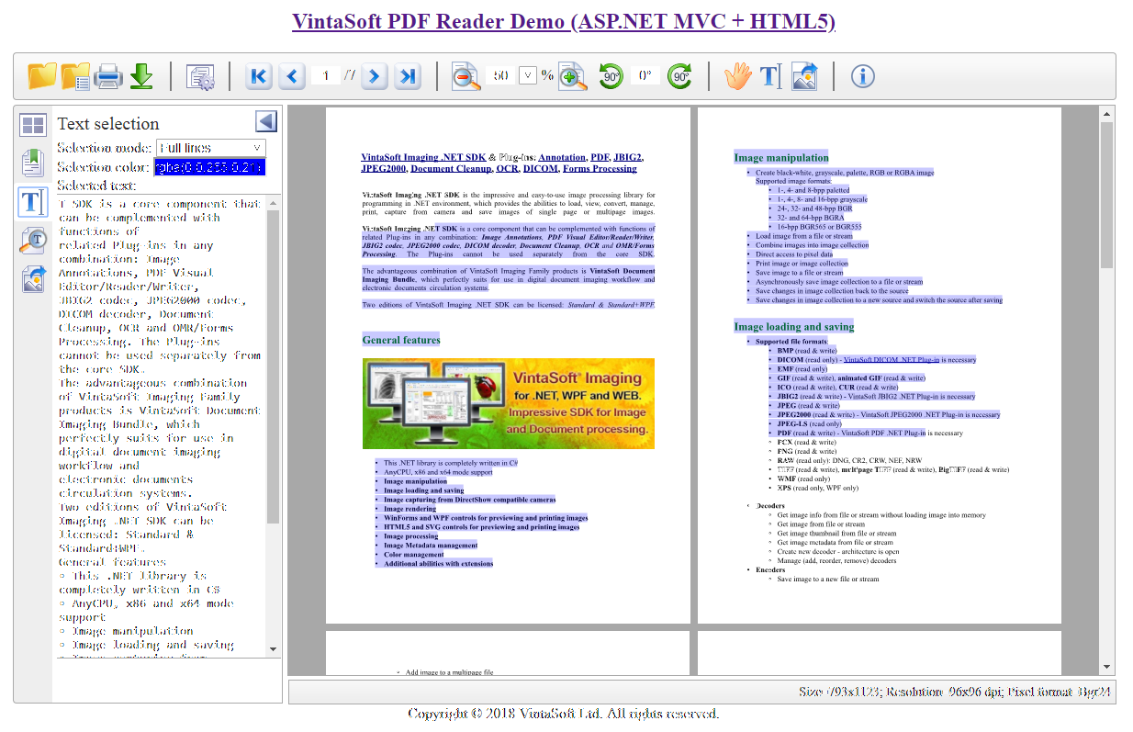Click the Selected text box scroll-down arrow

[x=273, y=649]
